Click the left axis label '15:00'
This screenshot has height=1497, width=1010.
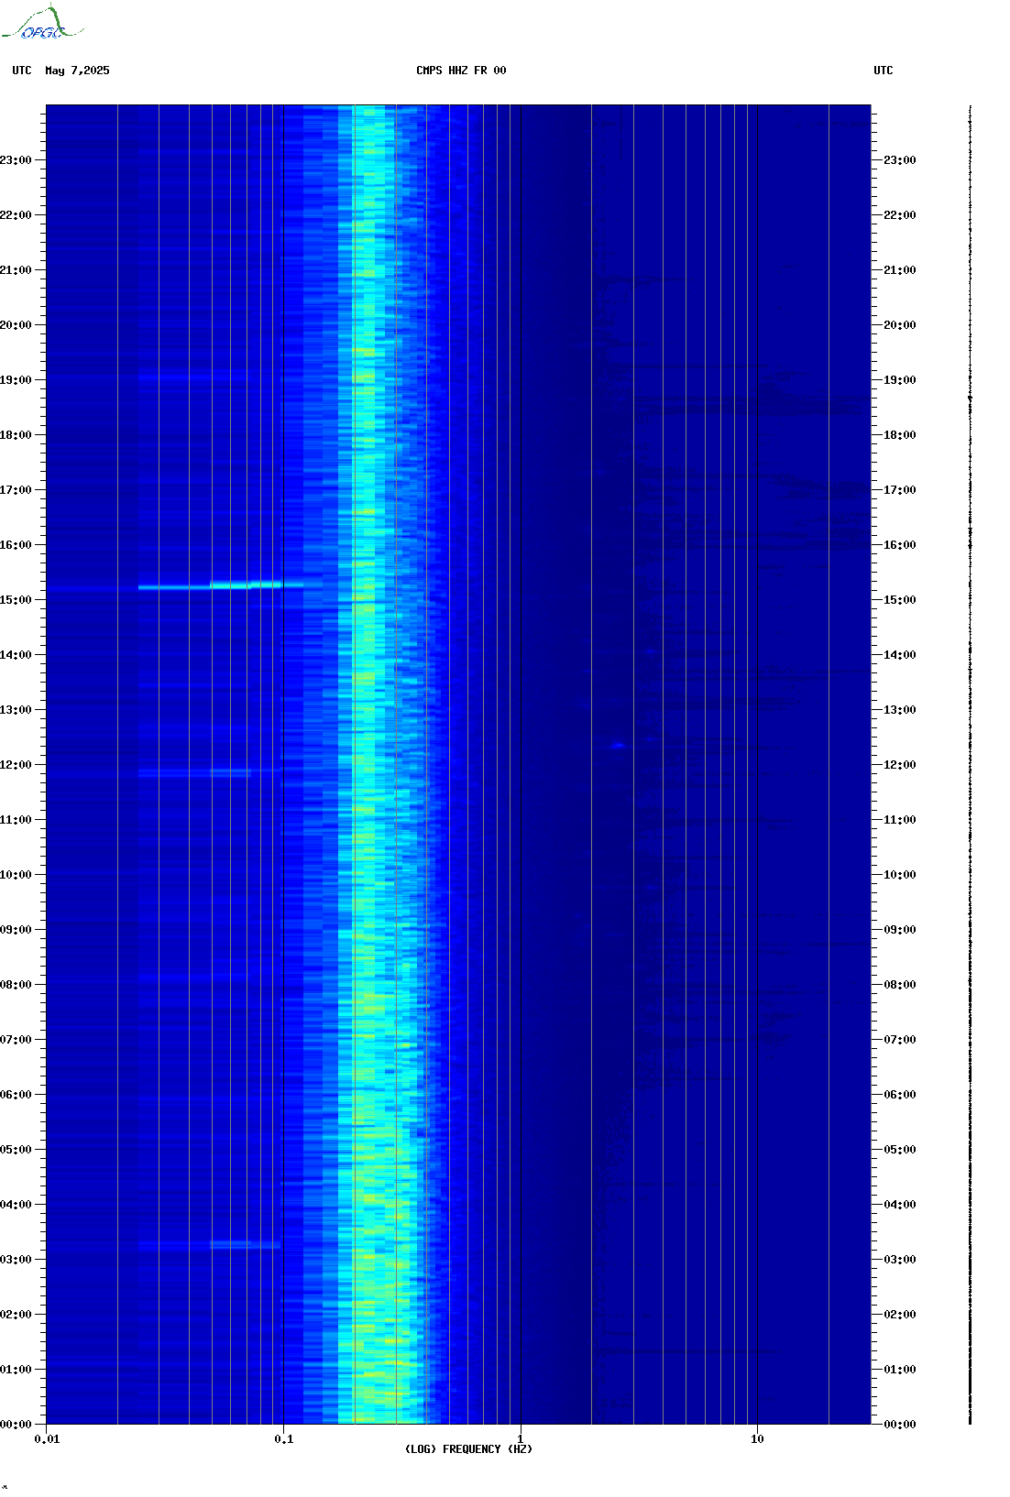coord(16,600)
